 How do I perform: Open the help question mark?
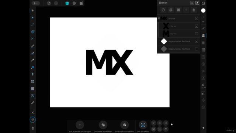click(x=203, y=128)
